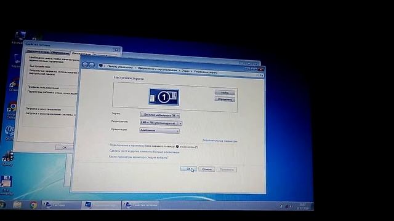This screenshot has width=394, height=221.
Task: Click the monitor 1 preview thumbnail
Action: tap(164, 97)
